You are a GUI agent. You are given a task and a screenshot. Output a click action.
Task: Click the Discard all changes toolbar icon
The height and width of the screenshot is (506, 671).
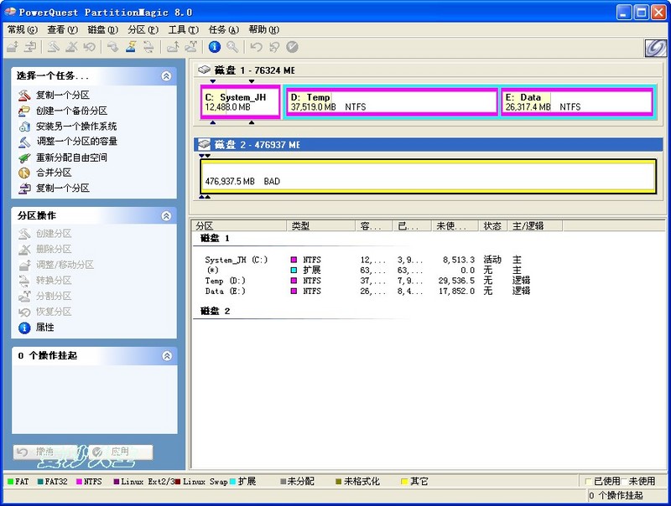pos(274,47)
